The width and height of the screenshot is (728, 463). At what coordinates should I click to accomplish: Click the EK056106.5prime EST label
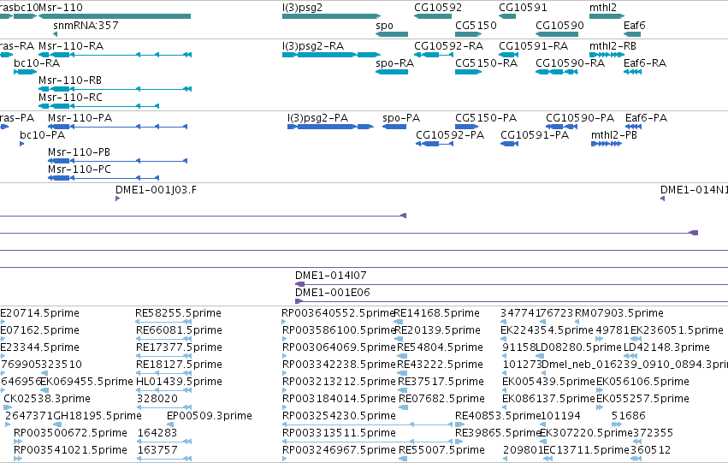coord(642,383)
